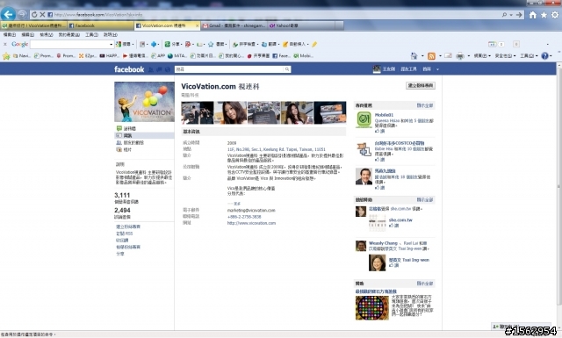Open the Favorites star icon at top right
This screenshot has width=562, height=338.
point(544,15)
